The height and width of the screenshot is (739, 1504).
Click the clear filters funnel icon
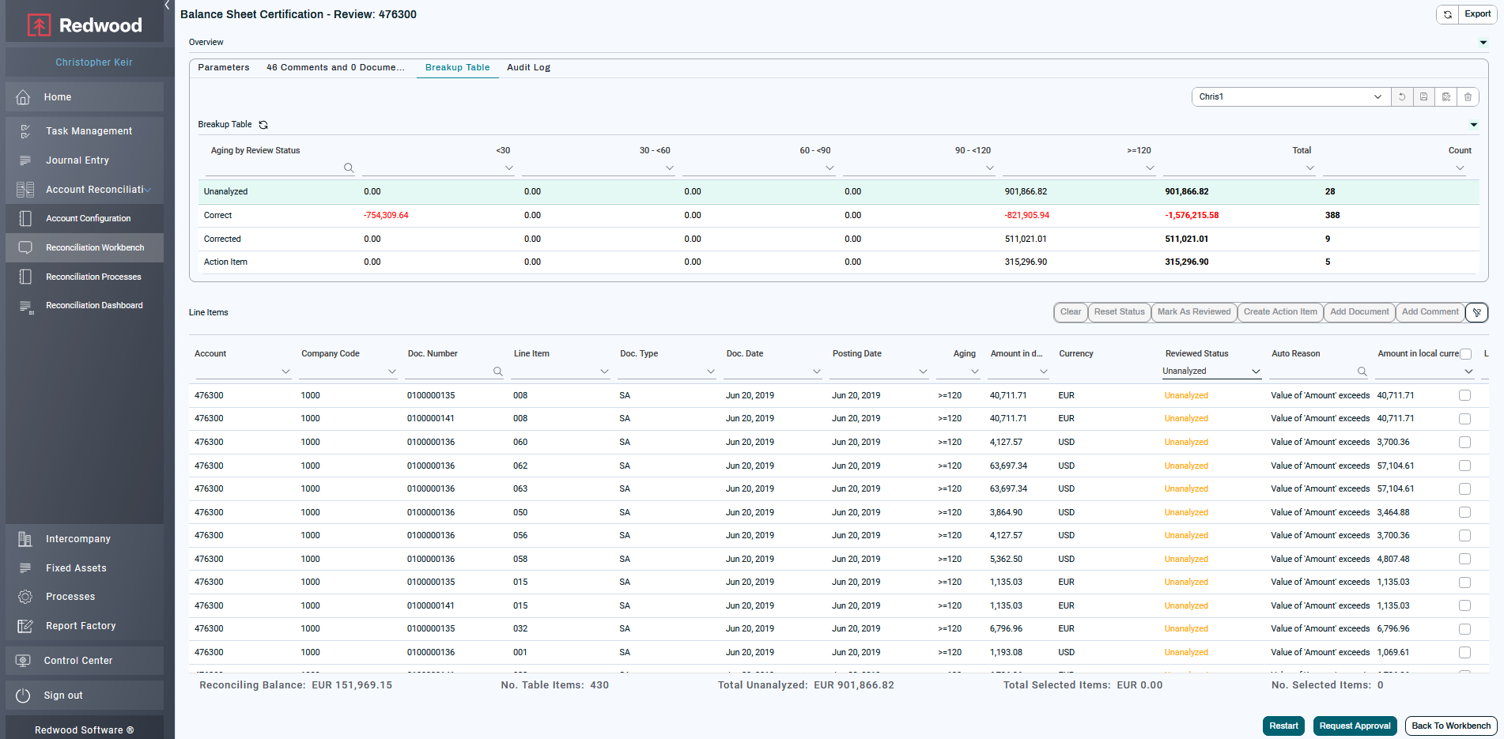pos(1476,312)
